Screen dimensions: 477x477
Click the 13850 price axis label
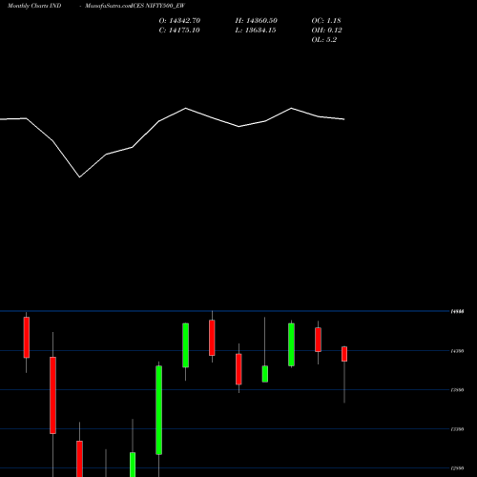coord(457,390)
